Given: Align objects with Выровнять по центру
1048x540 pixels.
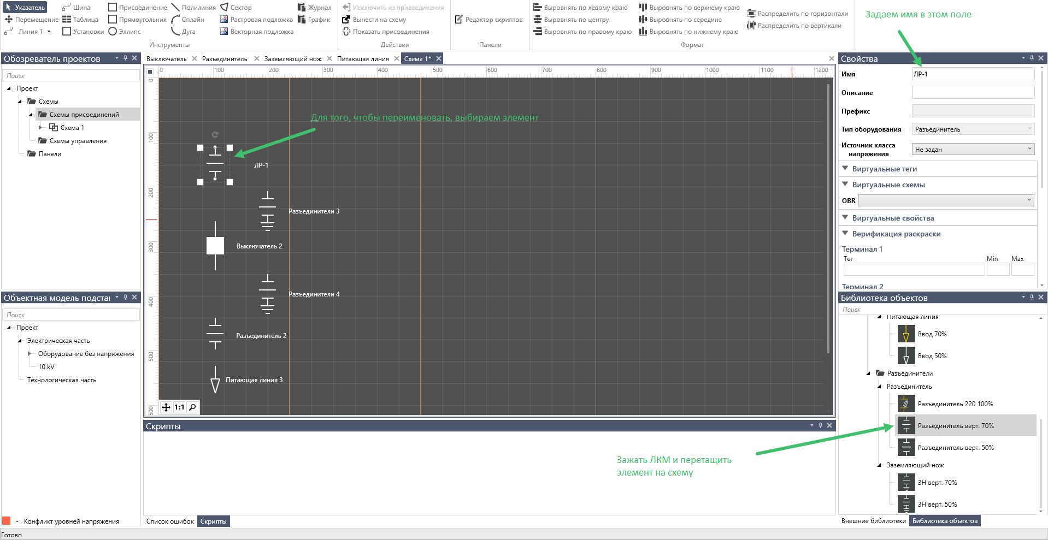Looking at the screenshot, I should [571, 20].
